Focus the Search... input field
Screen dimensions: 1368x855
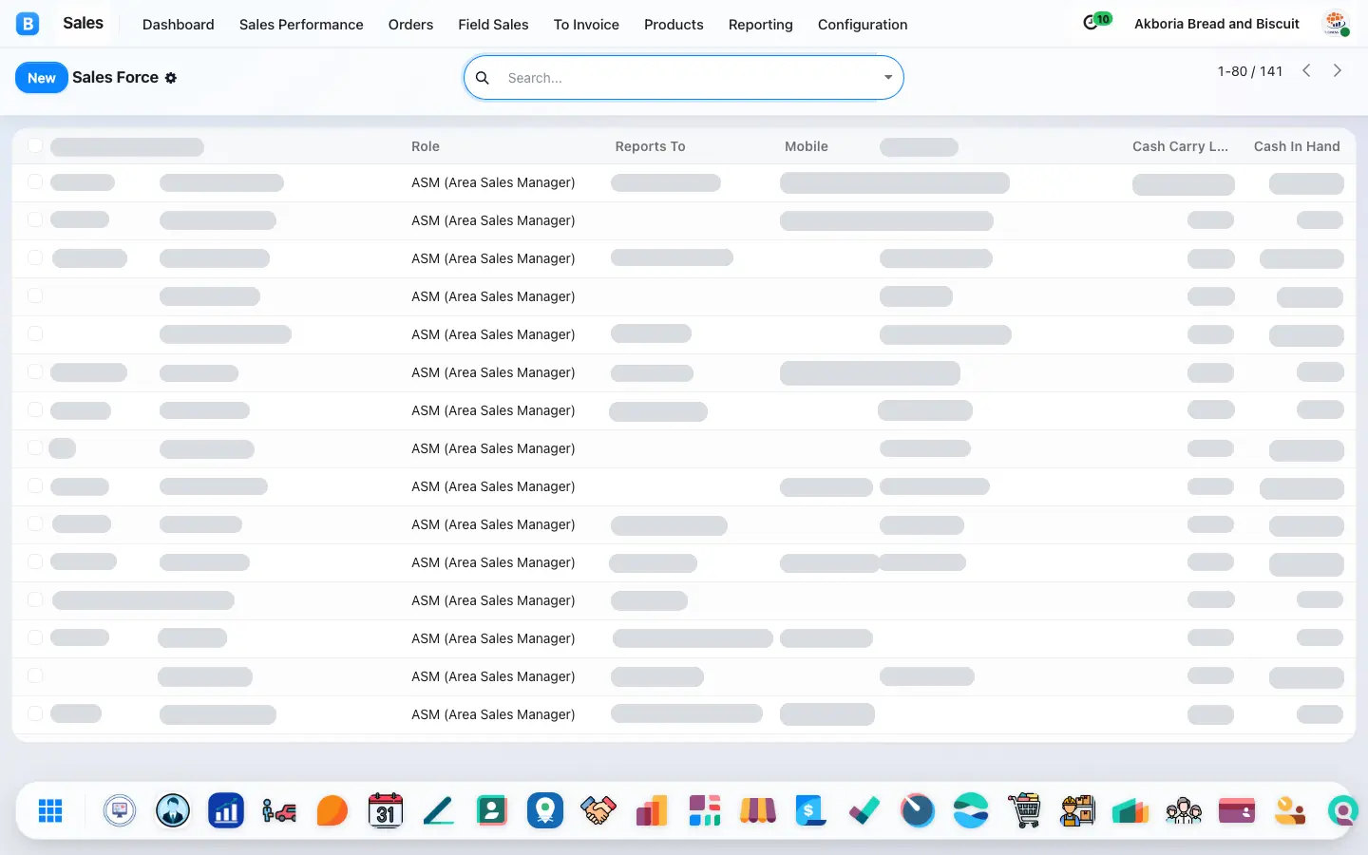click(x=689, y=78)
